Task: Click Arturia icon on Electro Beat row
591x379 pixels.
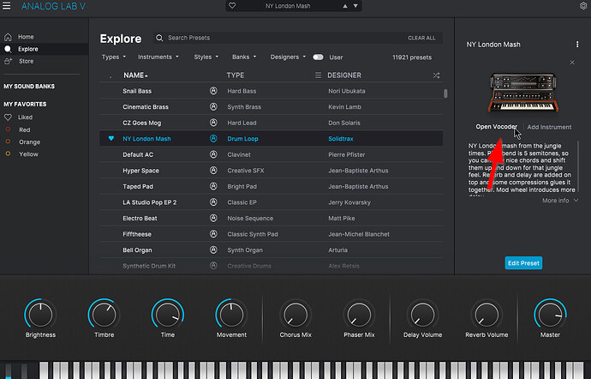Action: (213, 218)
